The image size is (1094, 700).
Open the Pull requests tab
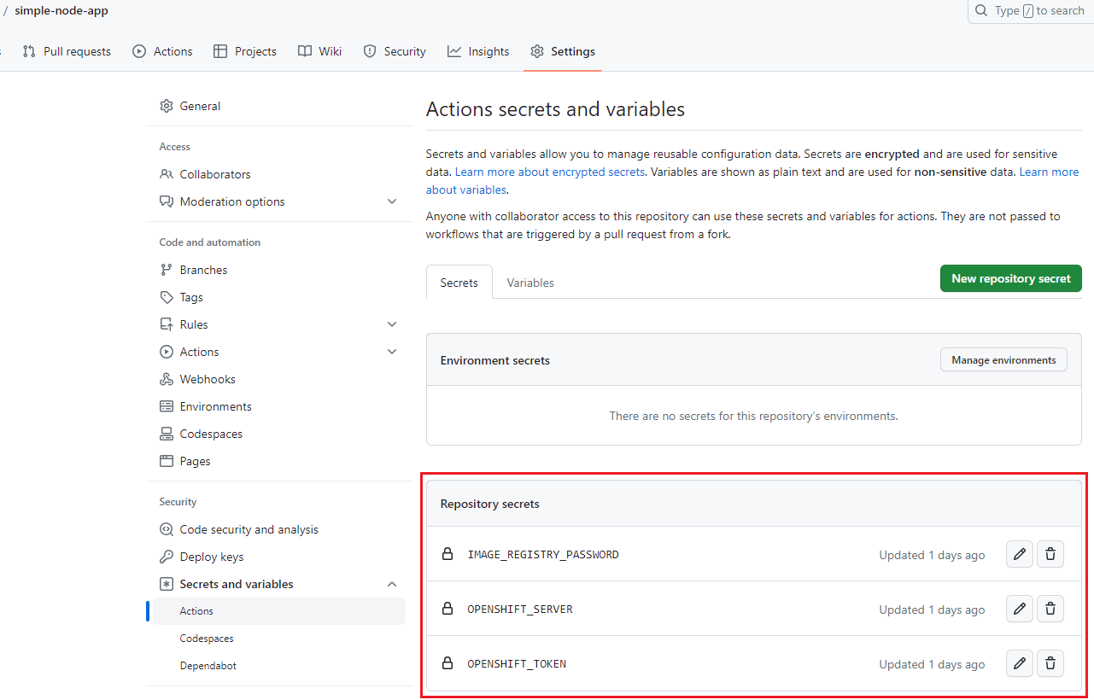(67, 51)
